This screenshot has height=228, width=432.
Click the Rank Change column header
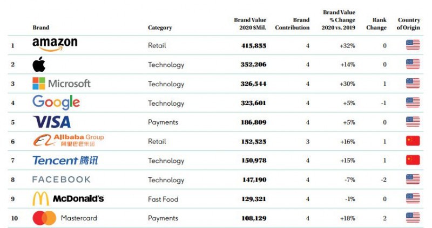[x=375, y=24]
